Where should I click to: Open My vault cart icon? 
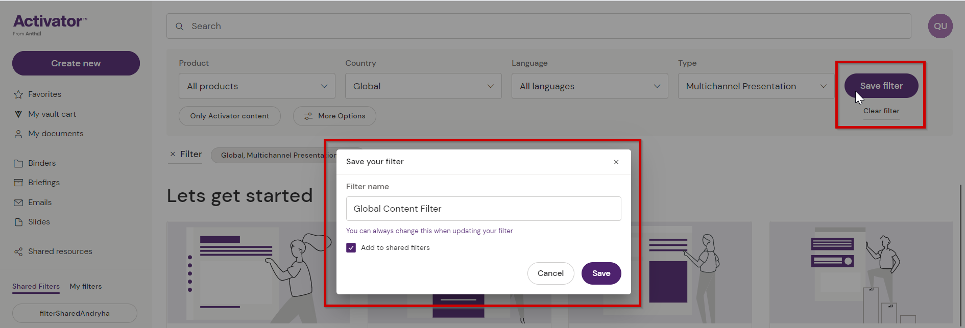(x=18, y=114)
